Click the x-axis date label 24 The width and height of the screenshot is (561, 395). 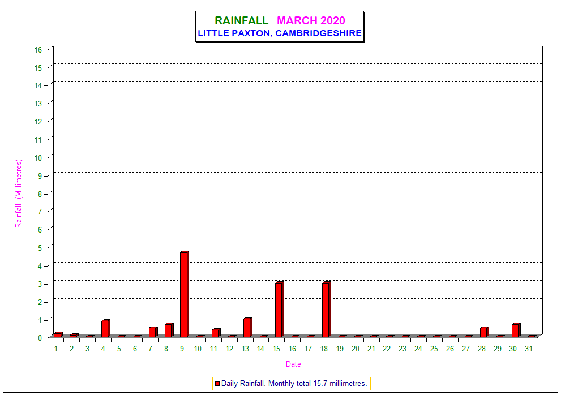click(x=418, y=349)
